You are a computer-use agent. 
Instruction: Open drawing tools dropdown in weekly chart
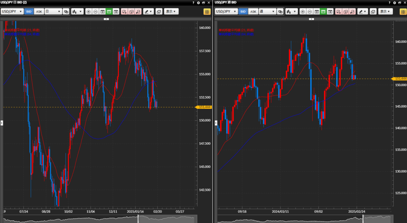point(363,12)
